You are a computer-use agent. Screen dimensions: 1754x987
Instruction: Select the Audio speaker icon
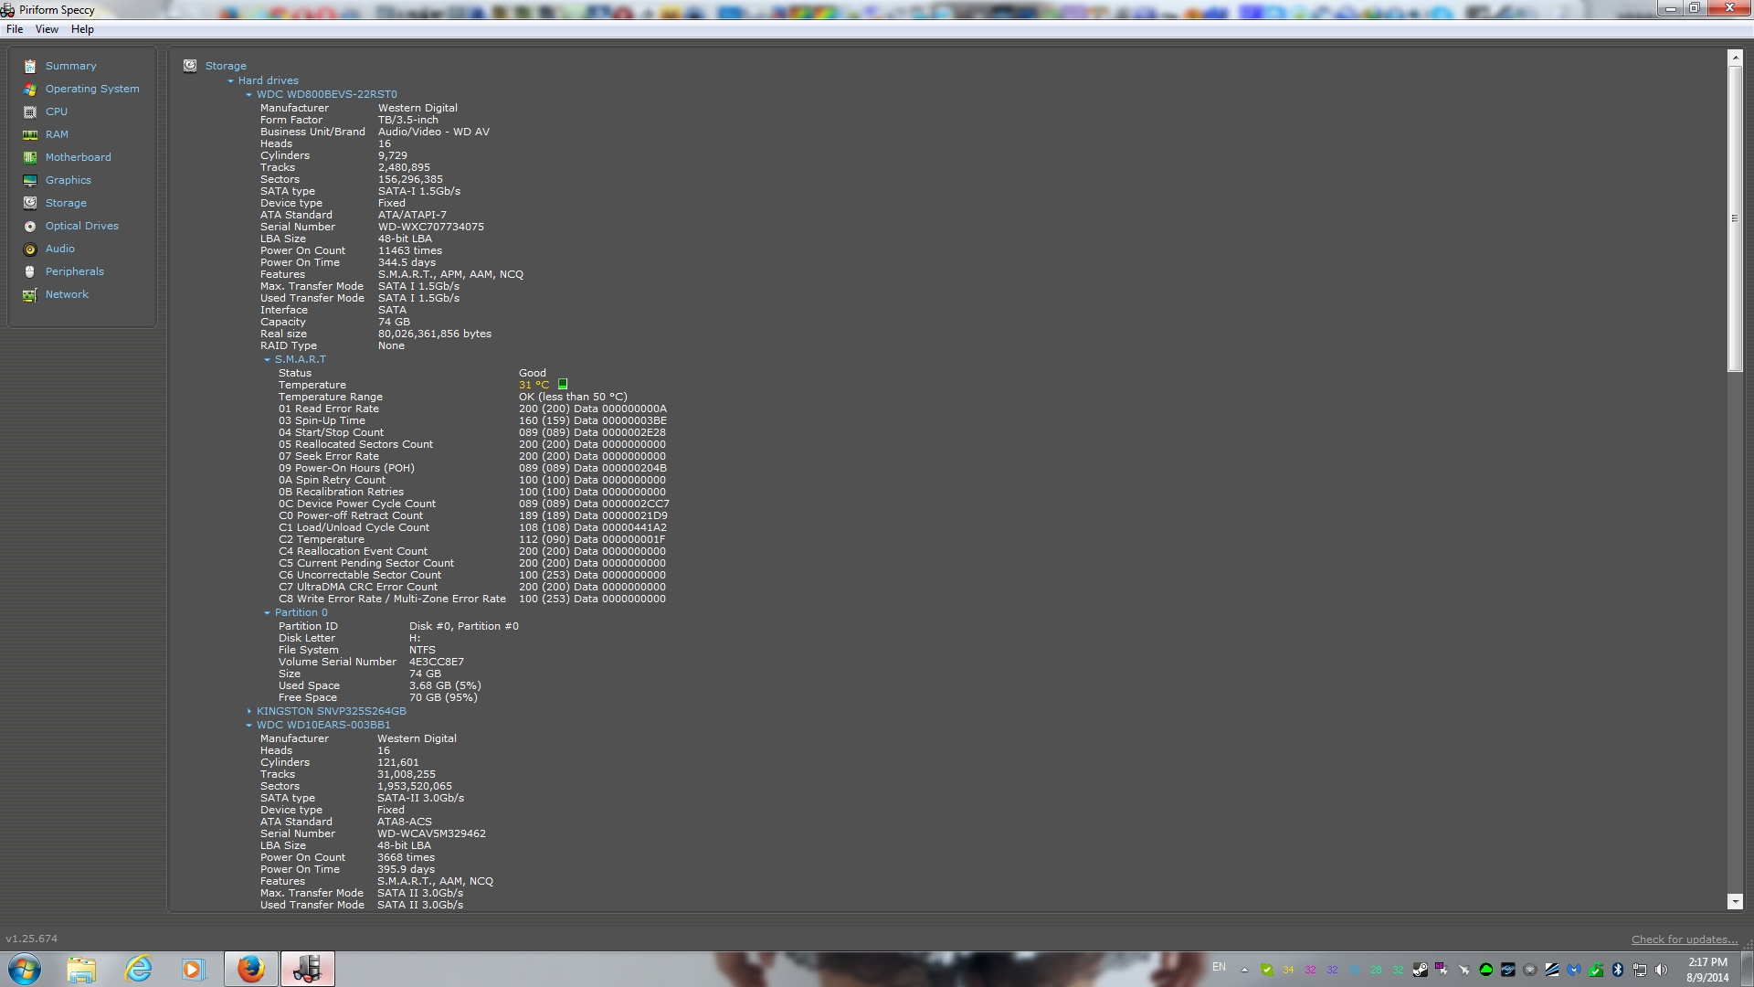tap(30, 249)
